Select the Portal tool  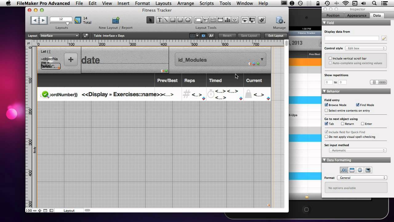(220, 20)
